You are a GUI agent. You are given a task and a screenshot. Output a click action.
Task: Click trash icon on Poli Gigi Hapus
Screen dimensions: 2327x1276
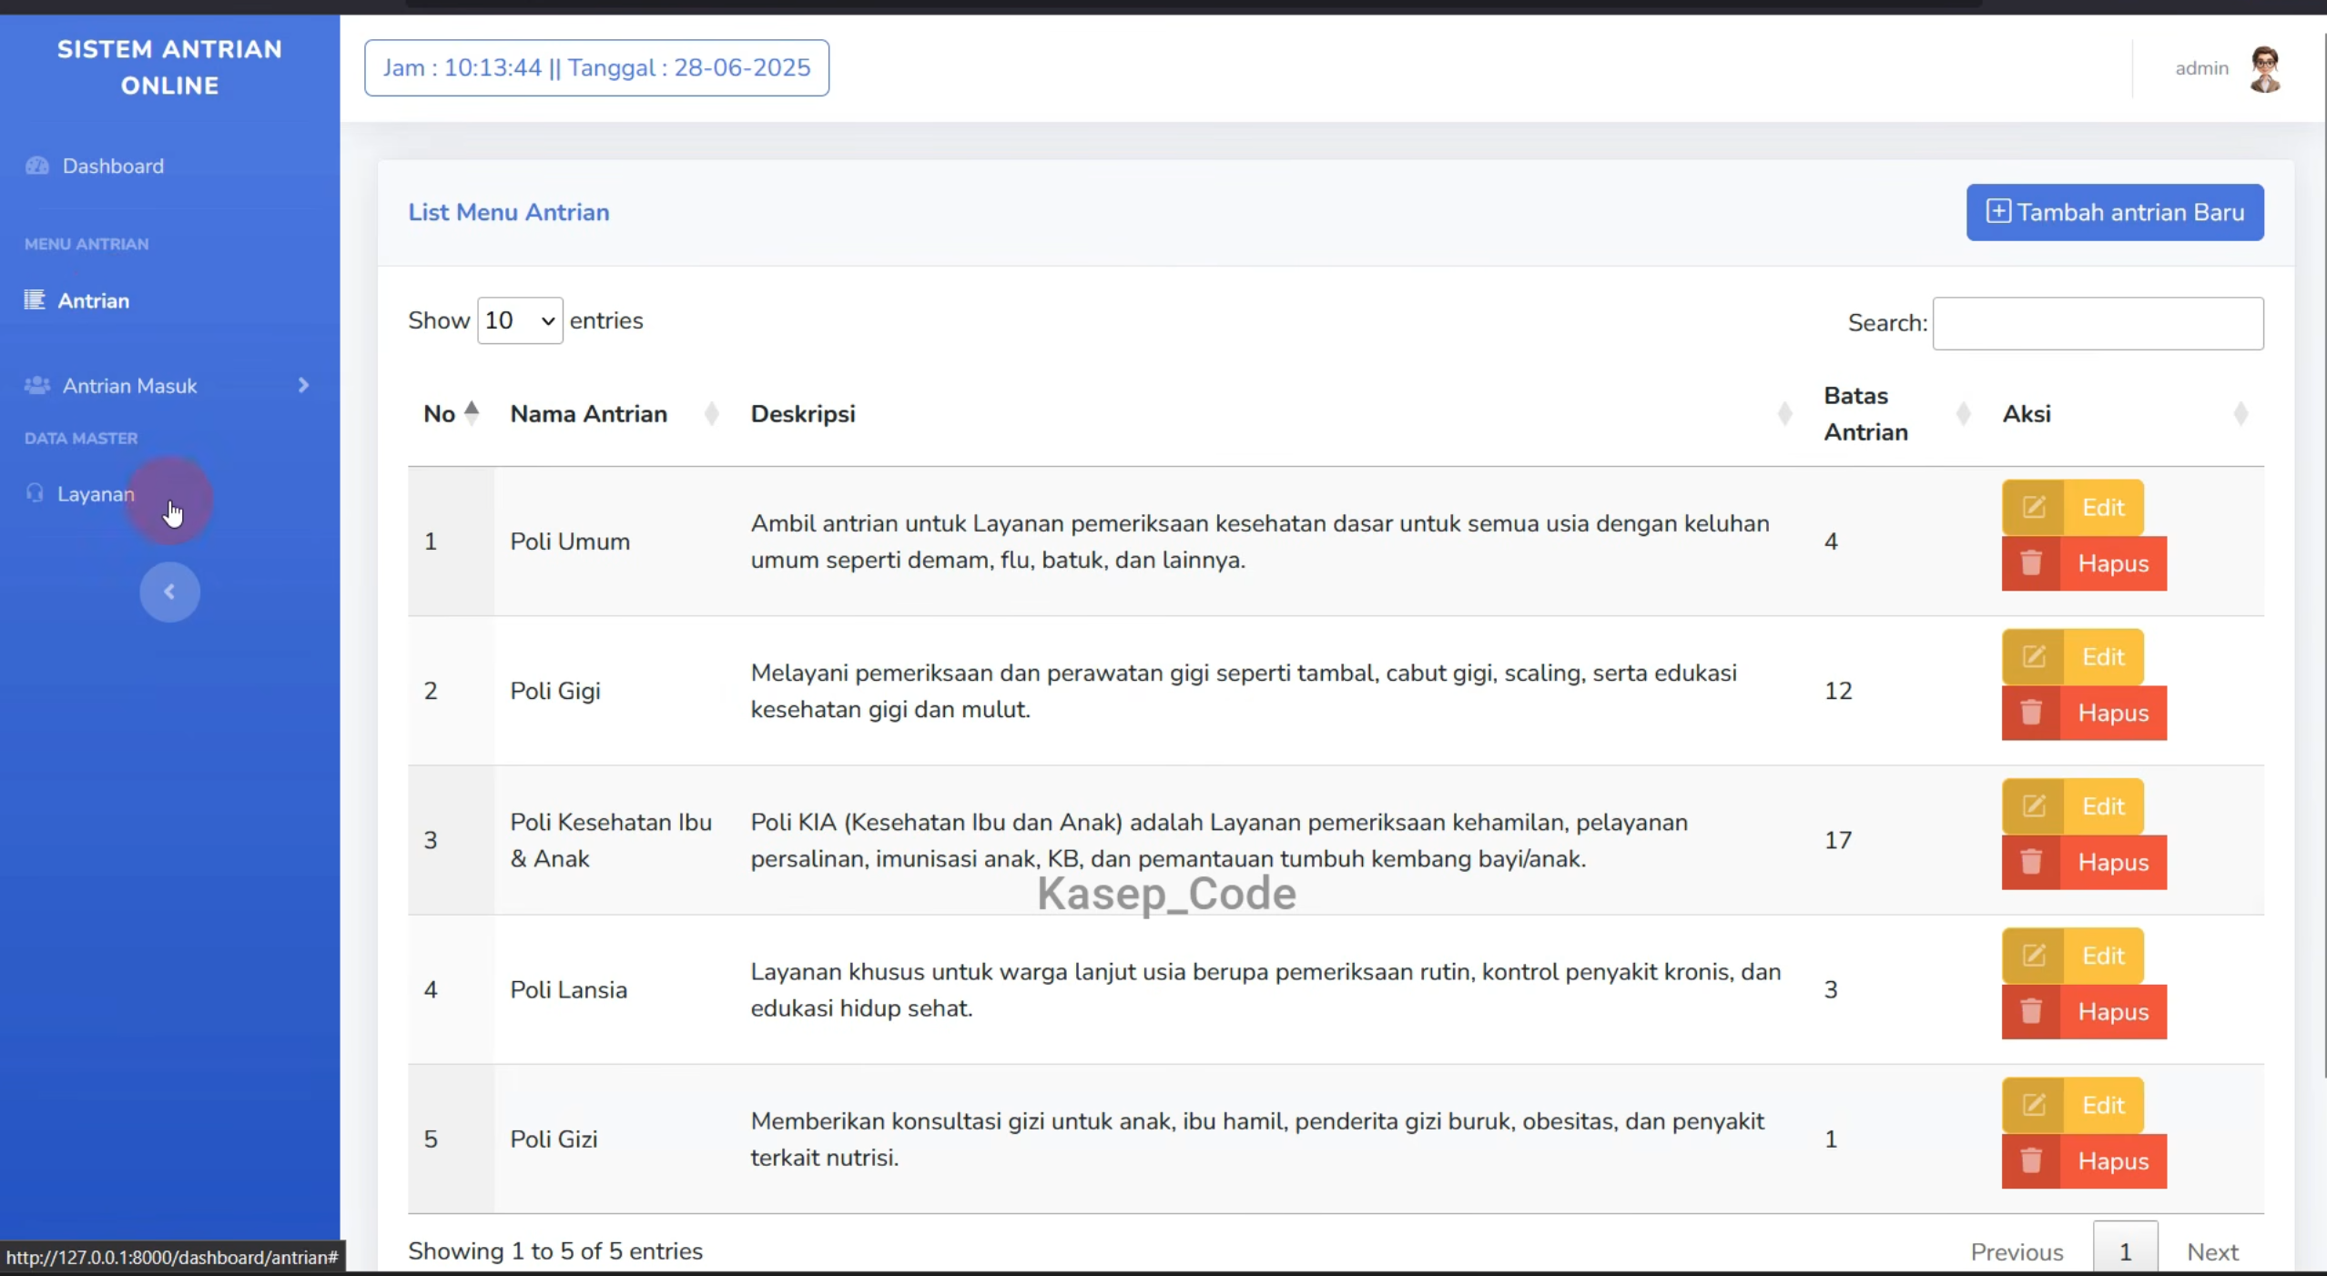(2031, 712)
